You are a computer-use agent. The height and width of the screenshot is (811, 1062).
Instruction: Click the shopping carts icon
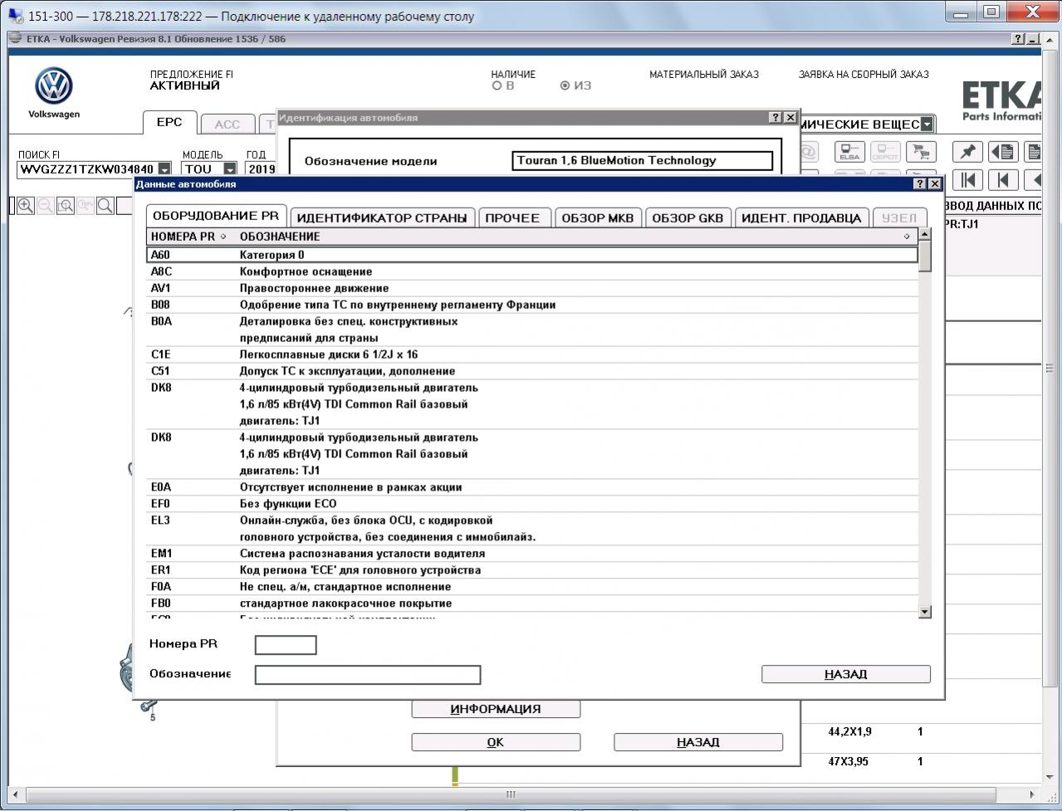[919, 152]
